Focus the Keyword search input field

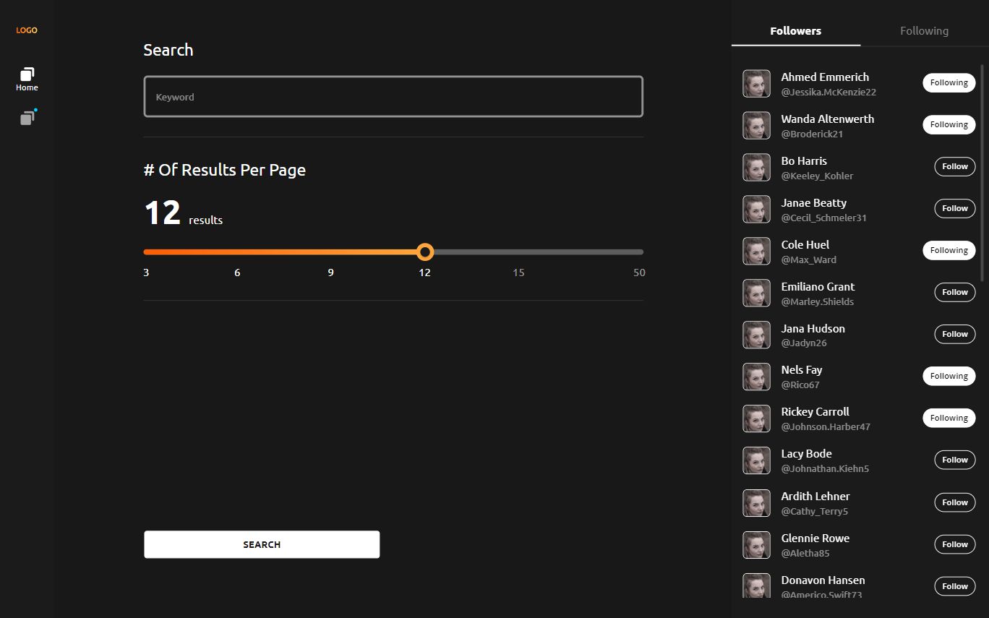pos(393,97)
